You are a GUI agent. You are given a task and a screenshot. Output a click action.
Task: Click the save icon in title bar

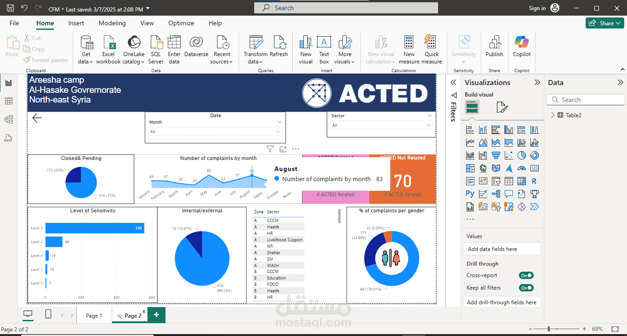click(10, 8)
